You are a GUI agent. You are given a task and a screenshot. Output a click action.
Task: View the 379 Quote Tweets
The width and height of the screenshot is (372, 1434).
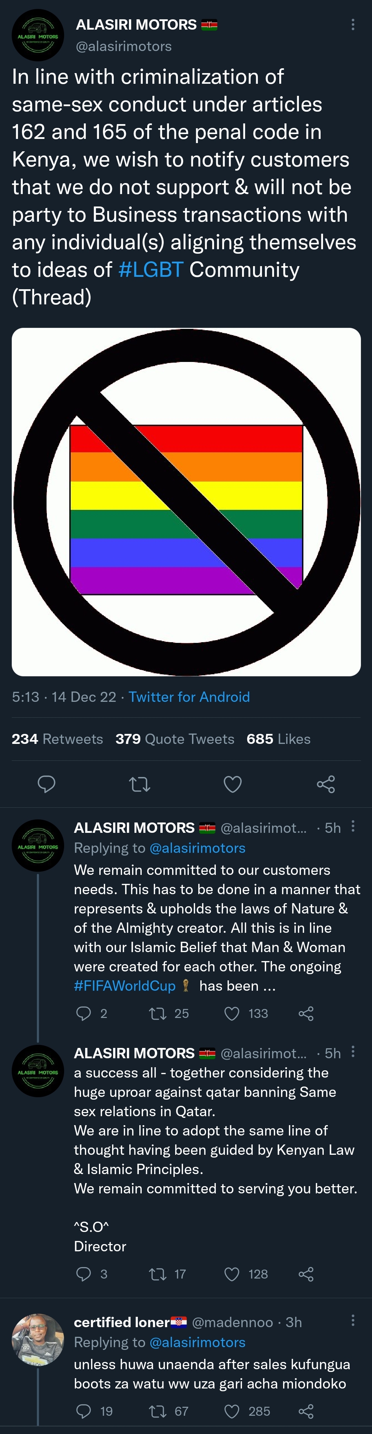pos(175,739)
